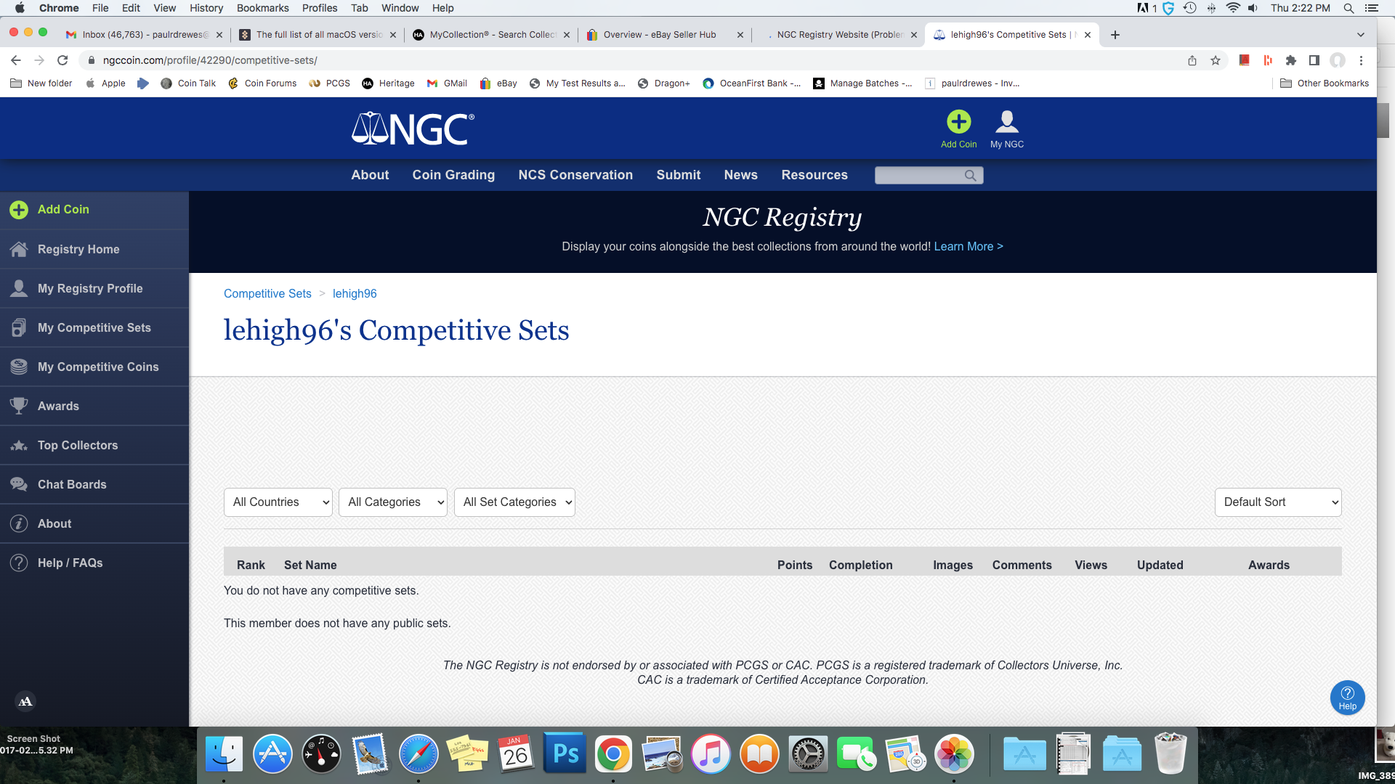Open Trash in the Dock
1395x784 pixels.
[x=1170, y=754]
